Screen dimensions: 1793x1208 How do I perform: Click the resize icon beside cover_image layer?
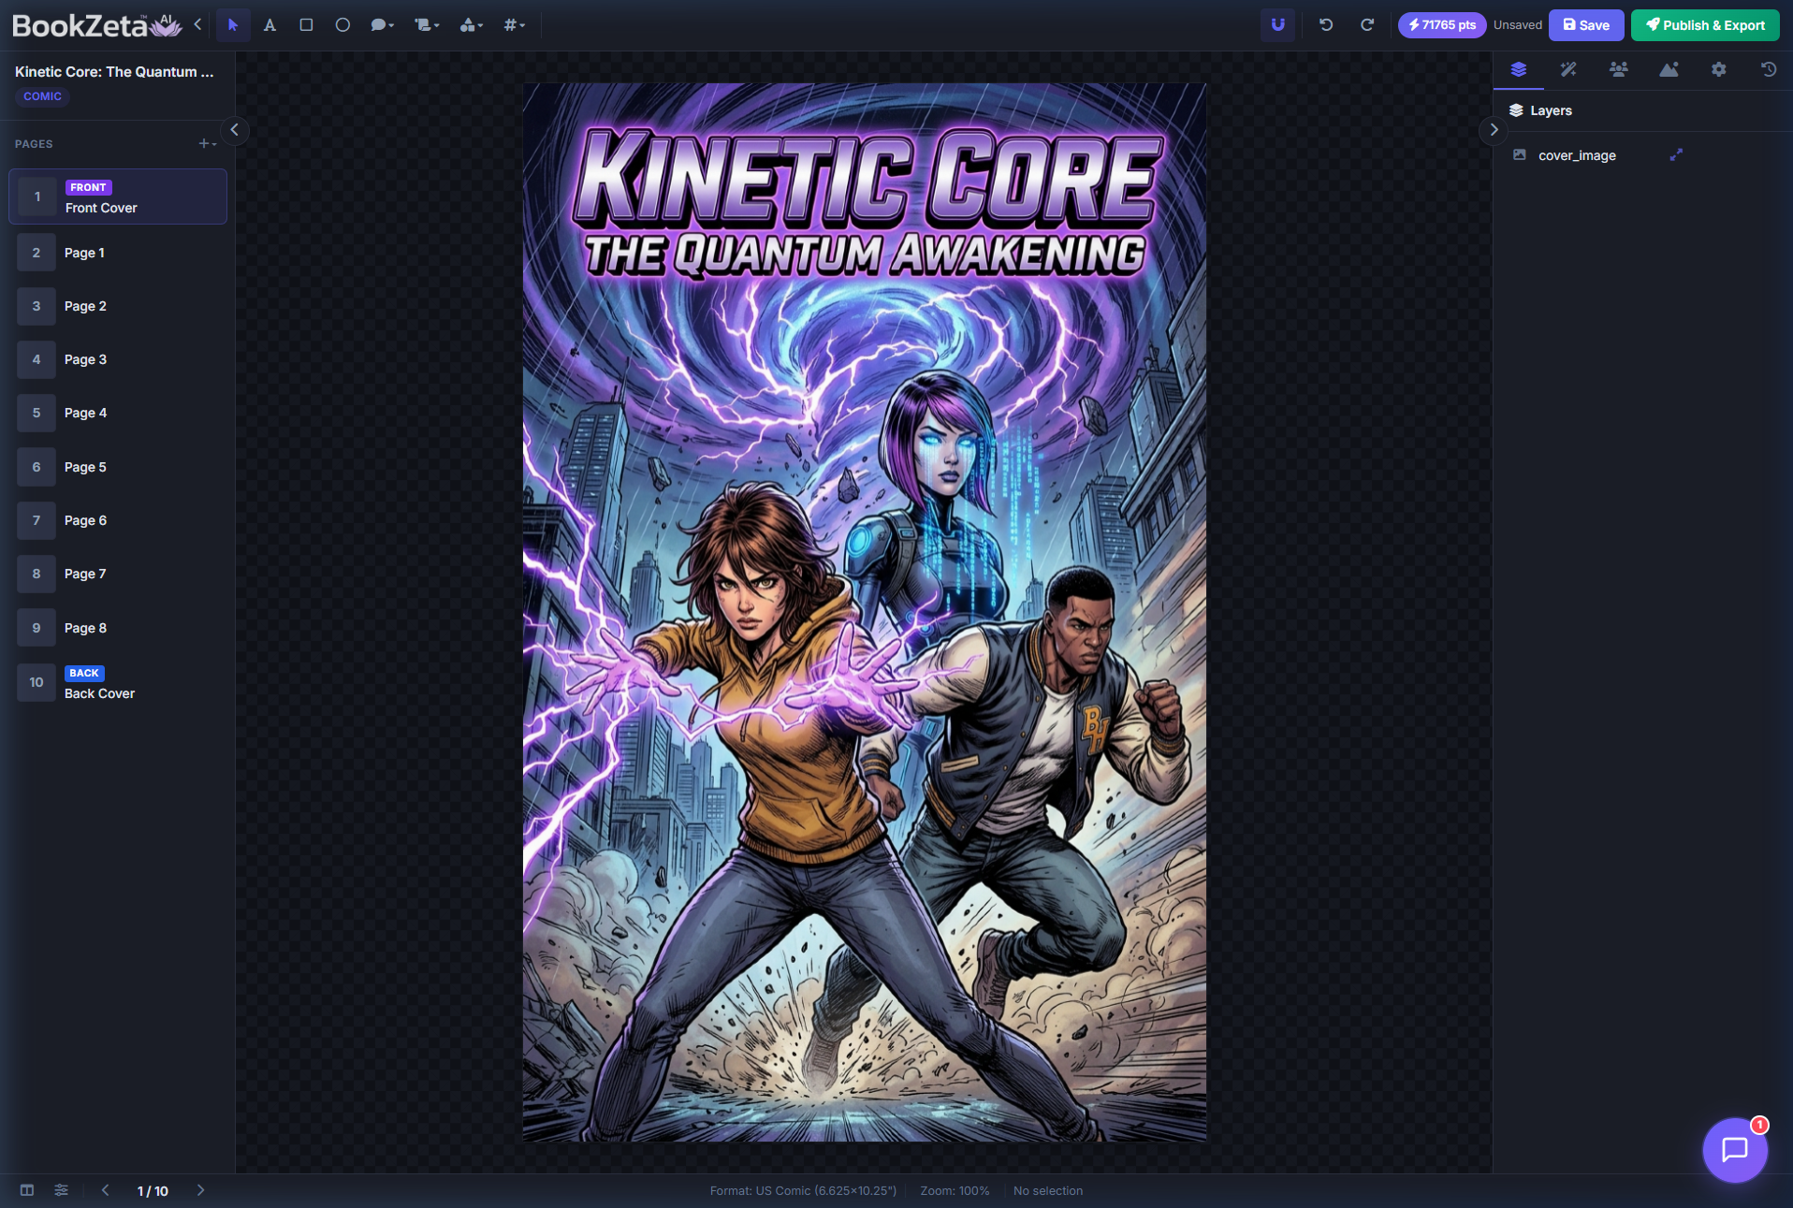(1676, 155)
